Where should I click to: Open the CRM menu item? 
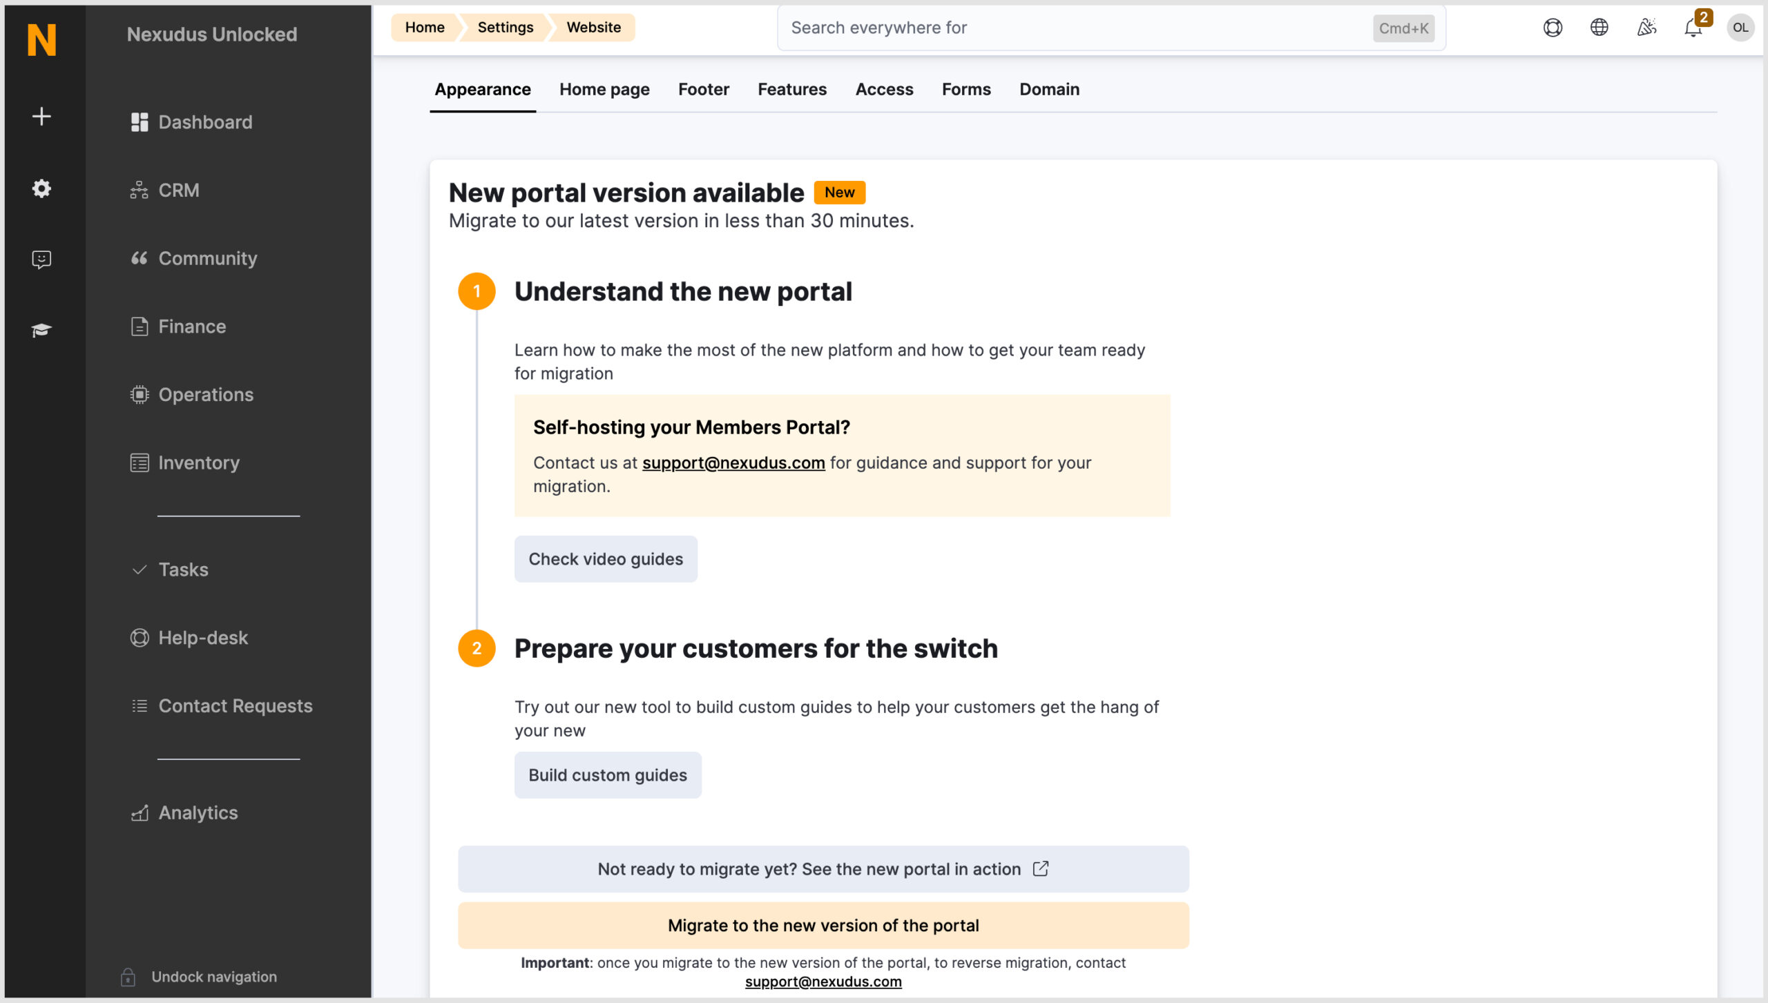[165, 190]
